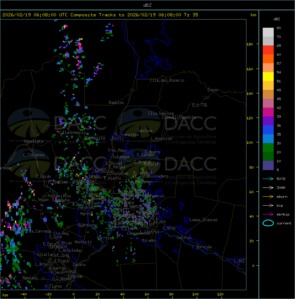Viewport: 295px width, 299px height.
Task: Click the Villavicencio map label
Action: pos(72,132)
